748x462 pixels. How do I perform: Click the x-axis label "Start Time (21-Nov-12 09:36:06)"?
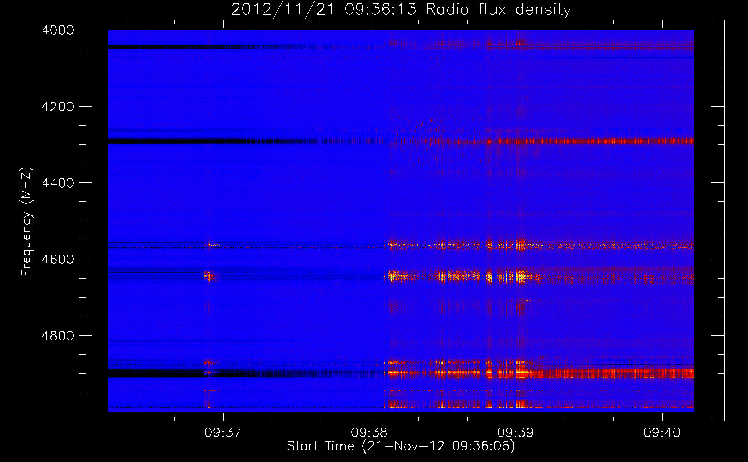click(x=401, y=446)
